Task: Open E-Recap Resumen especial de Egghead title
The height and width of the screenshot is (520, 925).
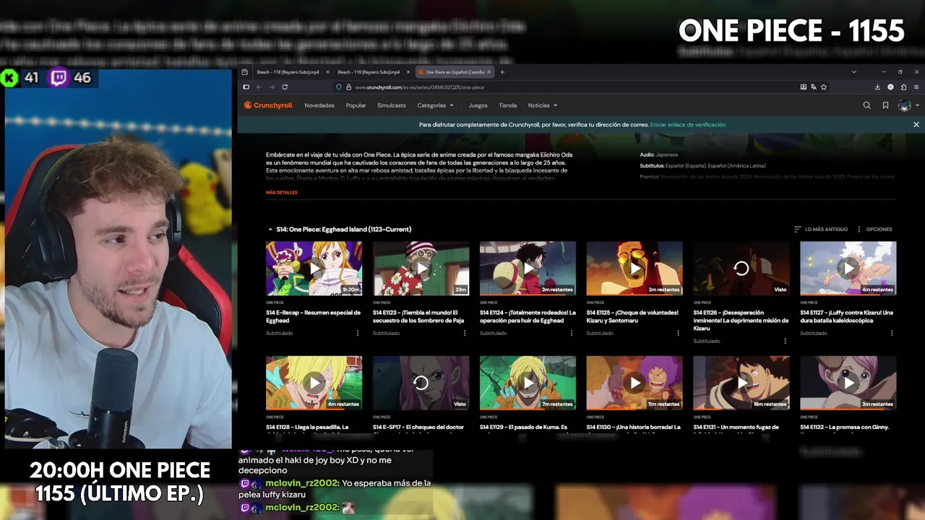Action: 313,316
